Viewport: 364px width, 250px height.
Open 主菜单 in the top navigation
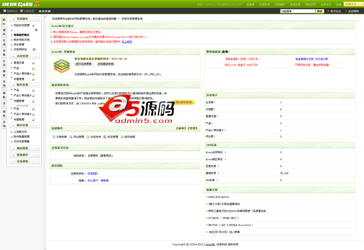click(250, 4)
